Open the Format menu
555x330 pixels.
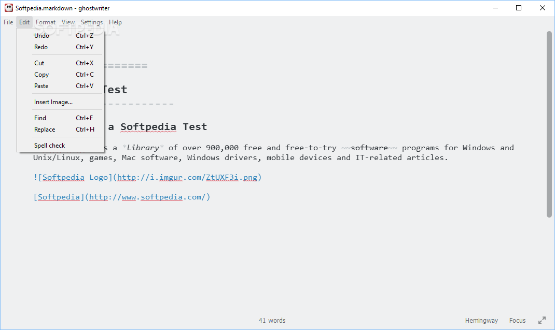pos(46,22)
